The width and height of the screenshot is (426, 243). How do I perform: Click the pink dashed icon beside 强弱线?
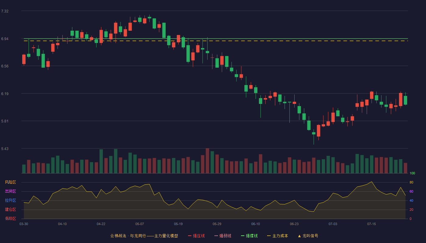[216, 236]
